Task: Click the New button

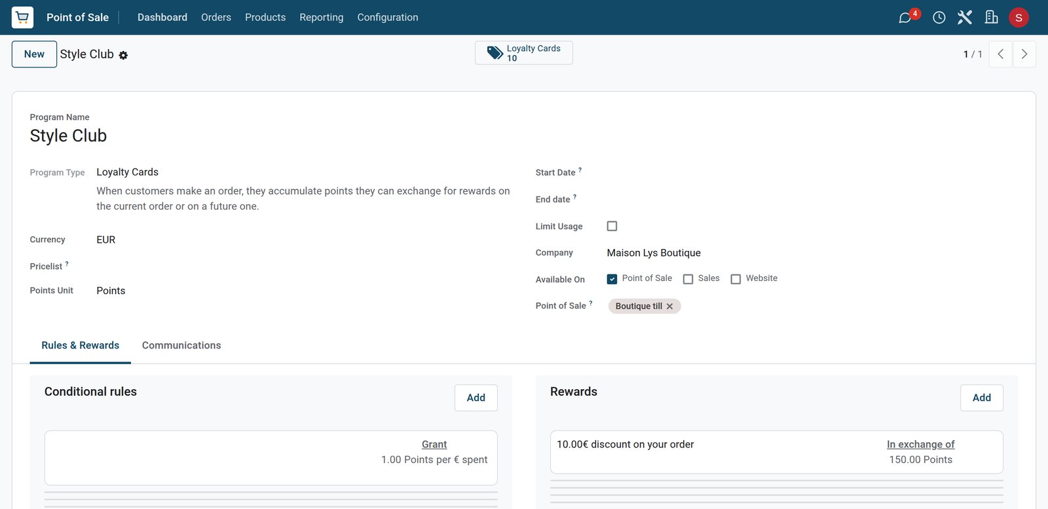Action: pos(34,54)
